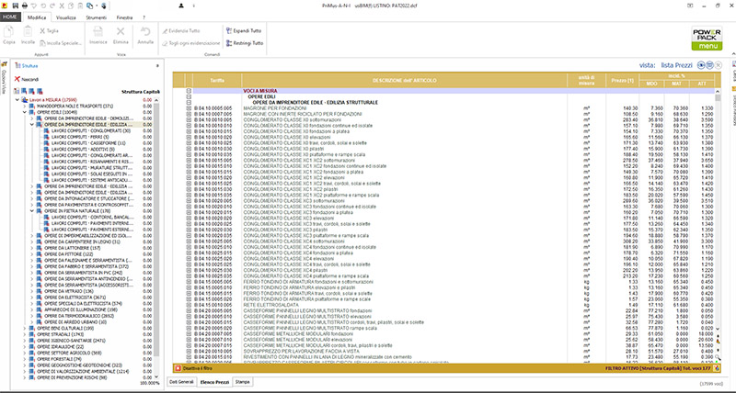Expand OPERE DA ELETTRICISTA (3671) node
Screen dimensions: 736x393
click(x=32, y=298)
